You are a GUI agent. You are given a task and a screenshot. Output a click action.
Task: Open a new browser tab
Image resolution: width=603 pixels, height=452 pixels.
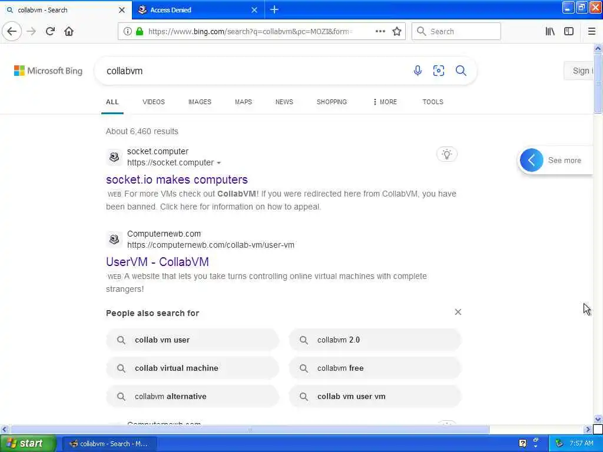[274, 9]
